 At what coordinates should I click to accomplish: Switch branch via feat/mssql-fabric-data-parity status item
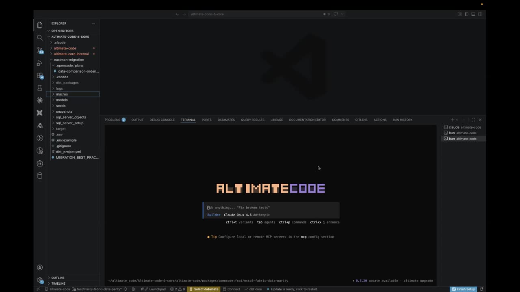pos(97,289)
